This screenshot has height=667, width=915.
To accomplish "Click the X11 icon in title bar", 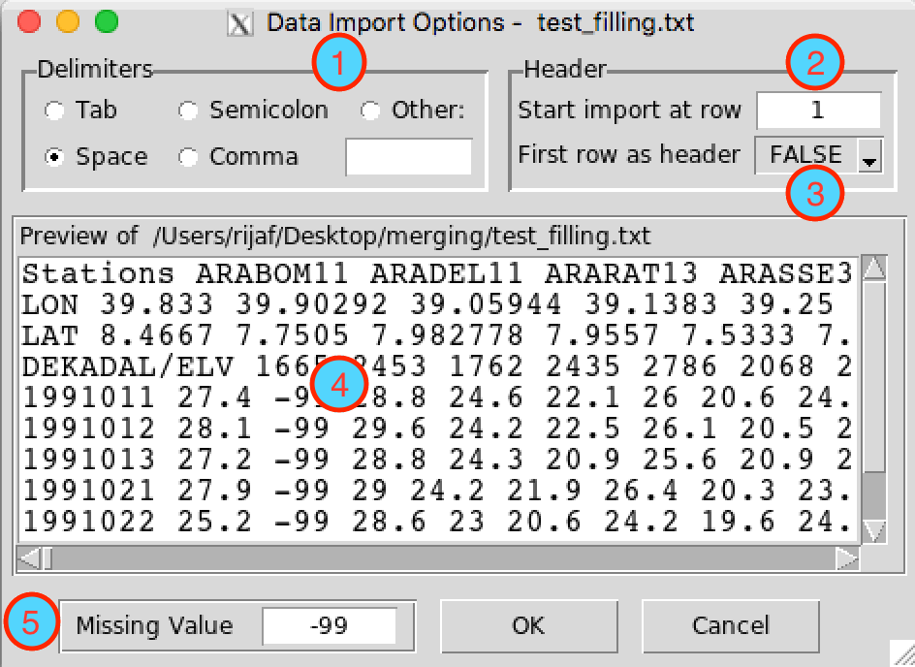I will click(x=239, y=24).
